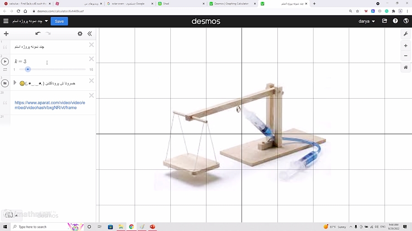Select the title note text in row 1
This screenshot has width=412, height=231.
[29, 47]
